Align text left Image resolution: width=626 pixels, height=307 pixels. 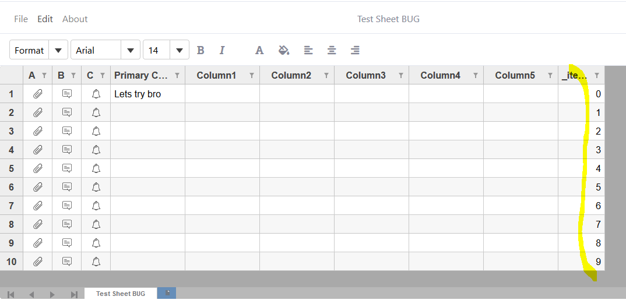click(x=308, y=50)
